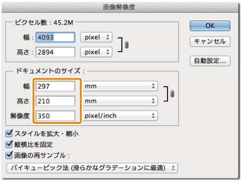This screenshot has width=247, height=184.
Task: Open the 自動設定... dialog
Action: [x=210, y=61]
